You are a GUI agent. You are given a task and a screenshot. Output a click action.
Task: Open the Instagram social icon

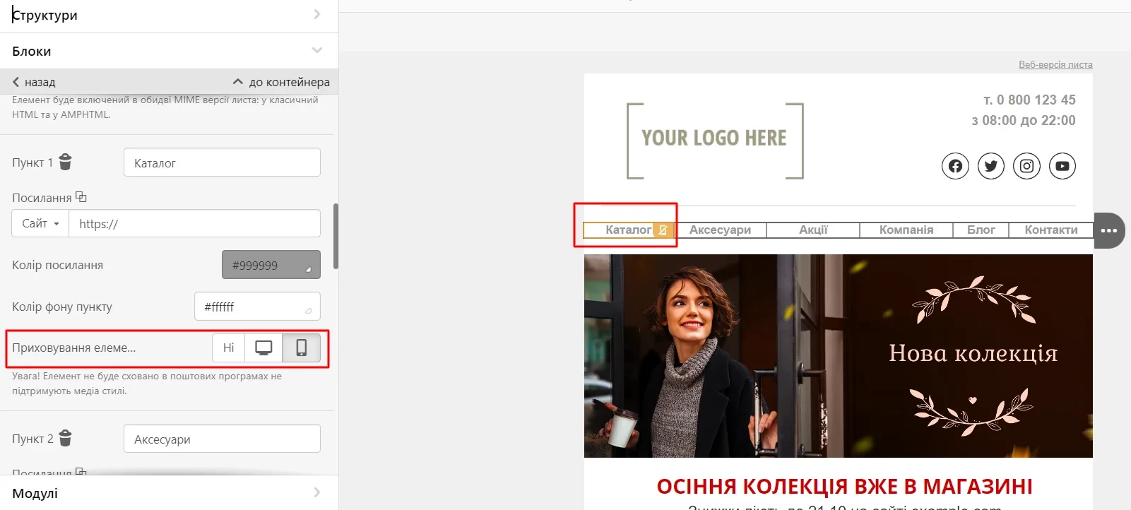point(1027,166)
